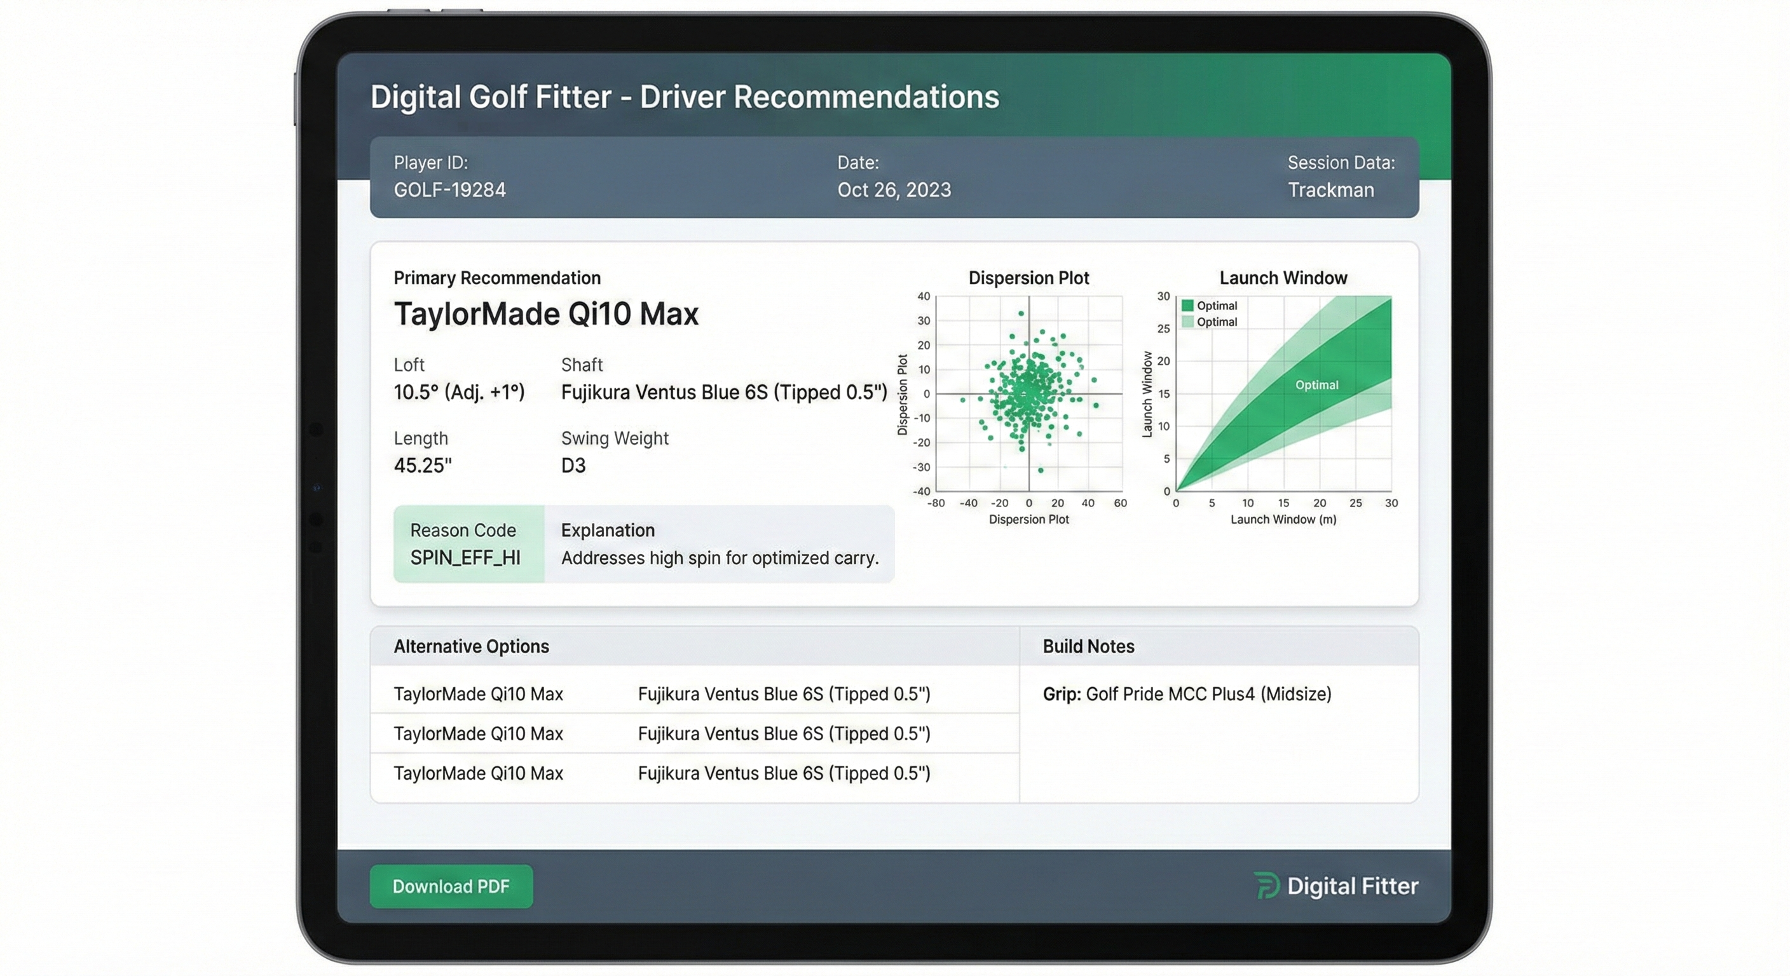Viewport: 1790px width, 976px height.
Task: Open the Launch Window area chart
Action: (x=1283, y=393)
